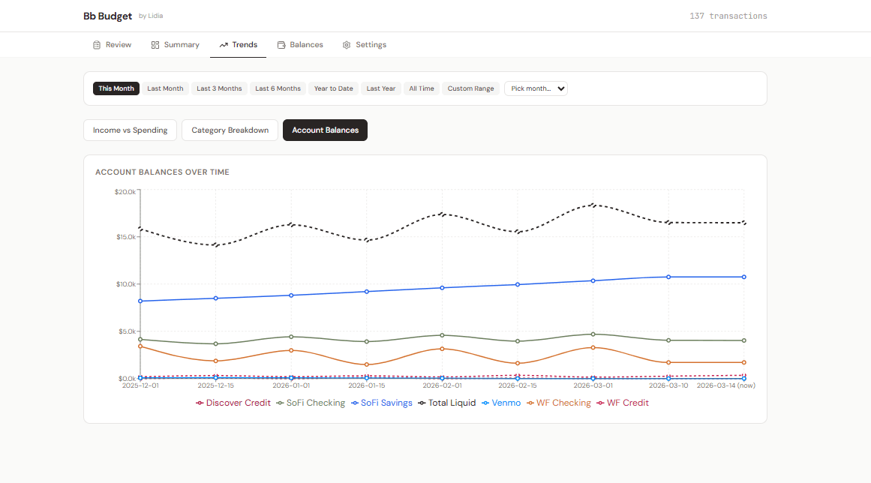Open the Pick month dropdown

[x=536, y=88]
